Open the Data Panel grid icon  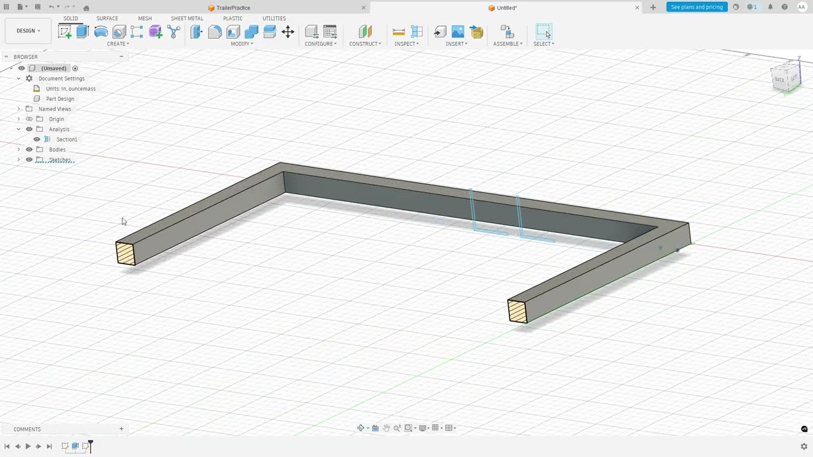[7, 7]
